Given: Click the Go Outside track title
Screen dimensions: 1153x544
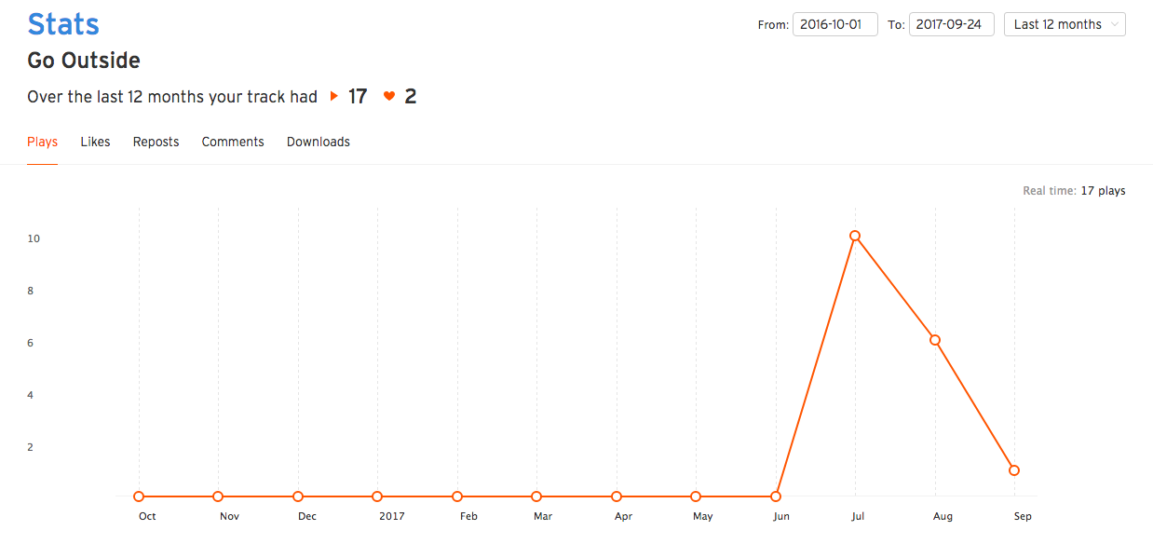Looking at the screenshot, I should pyautogui.click(x=84, y=61).
